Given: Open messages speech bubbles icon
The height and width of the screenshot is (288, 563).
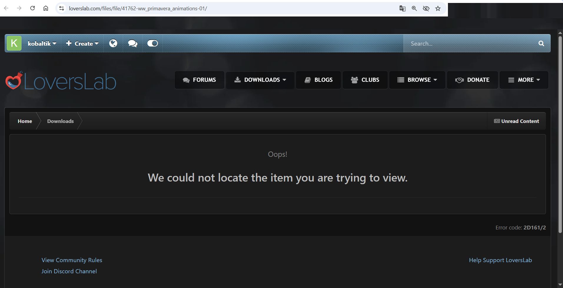Looking at the screenshot, I should coord(133,44).
